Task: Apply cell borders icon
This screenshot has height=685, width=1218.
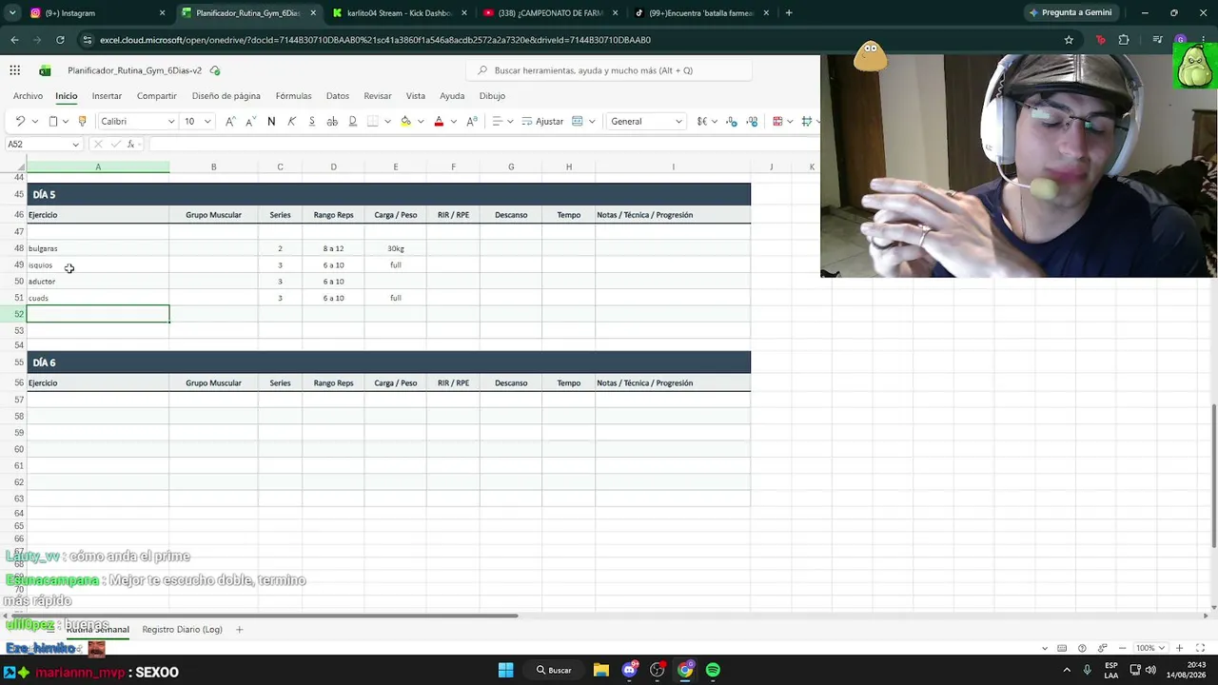Action: pos(373,122)
